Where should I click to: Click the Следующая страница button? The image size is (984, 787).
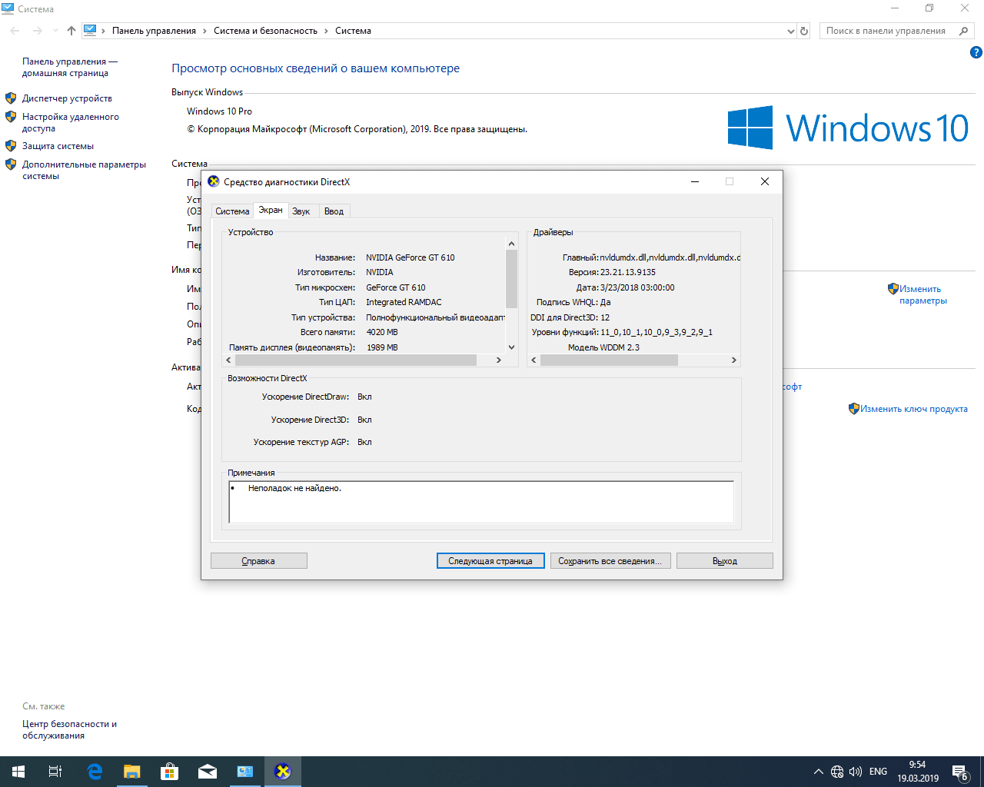coord(490,561)
